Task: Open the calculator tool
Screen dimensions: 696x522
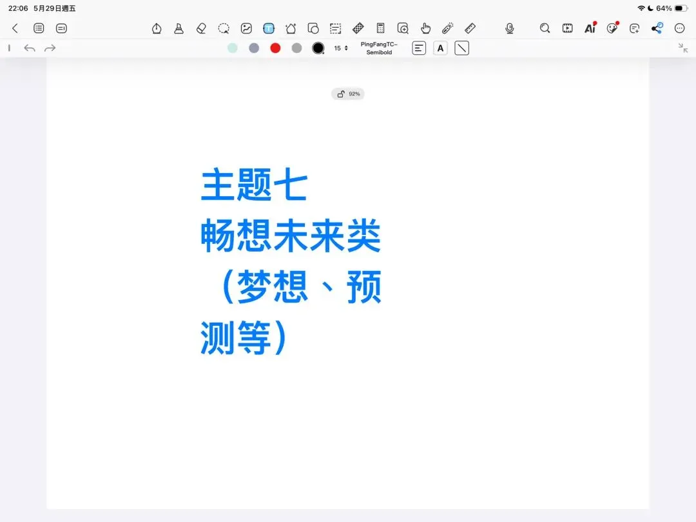Action: point(380,28)
